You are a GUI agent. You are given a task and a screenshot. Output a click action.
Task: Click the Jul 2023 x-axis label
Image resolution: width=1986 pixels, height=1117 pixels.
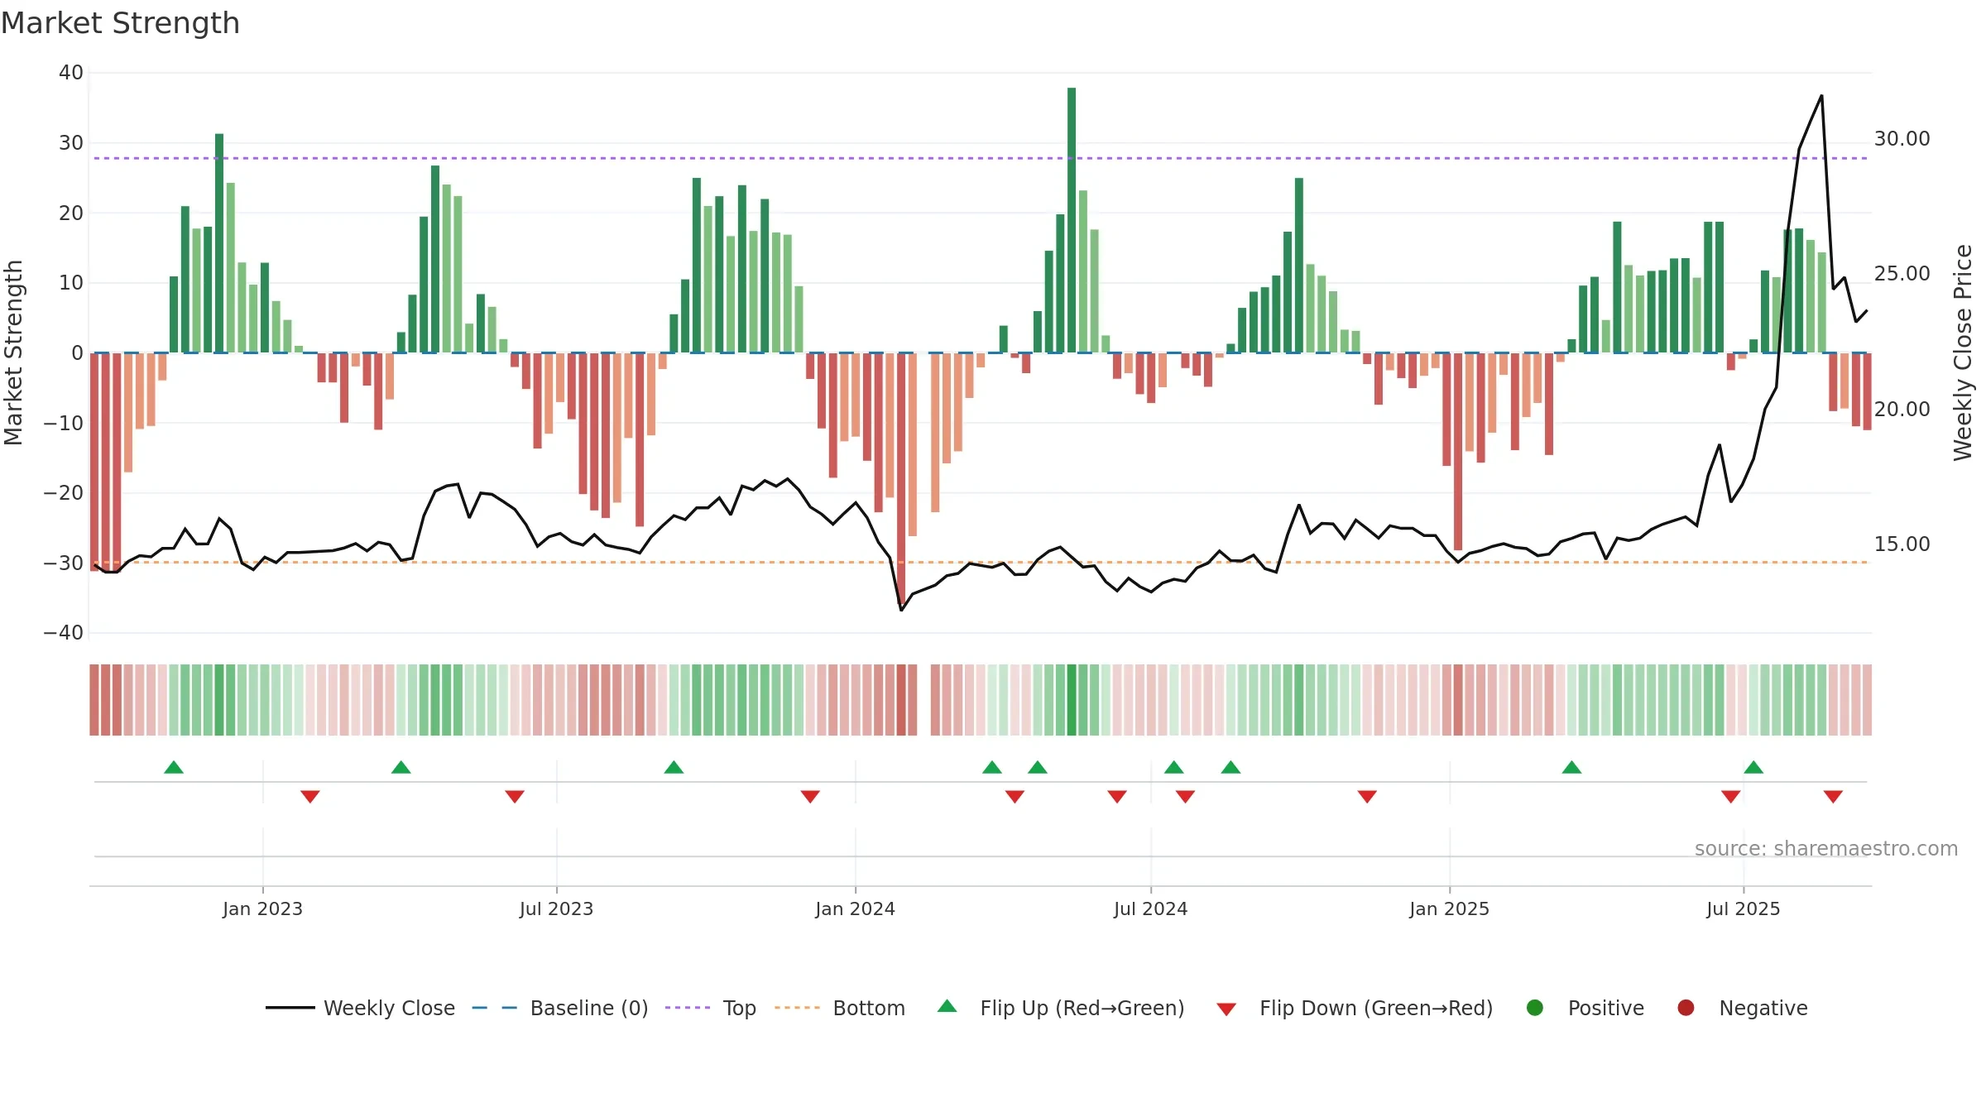point(556,908)
